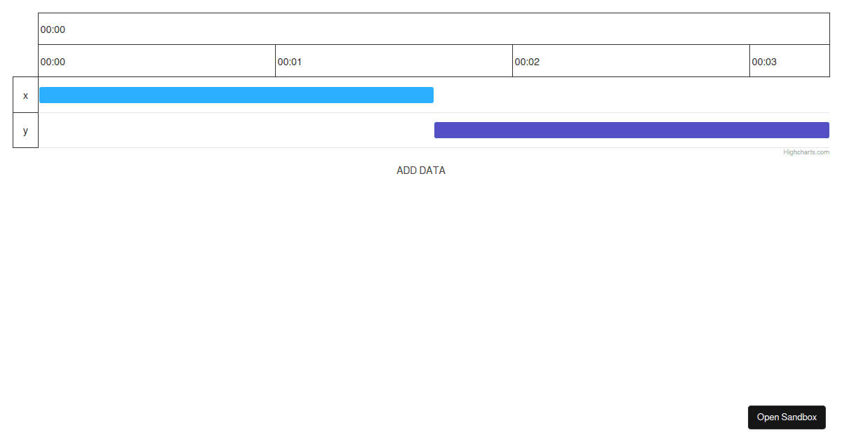Viewport: 842px width, 442px height.
Task: Click the axis cell between 00:01 and 00:02
Action: [x=393, y=62]
